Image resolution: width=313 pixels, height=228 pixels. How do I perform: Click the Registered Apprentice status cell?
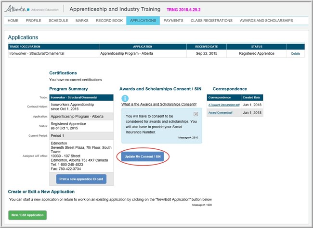click(257, 53)
